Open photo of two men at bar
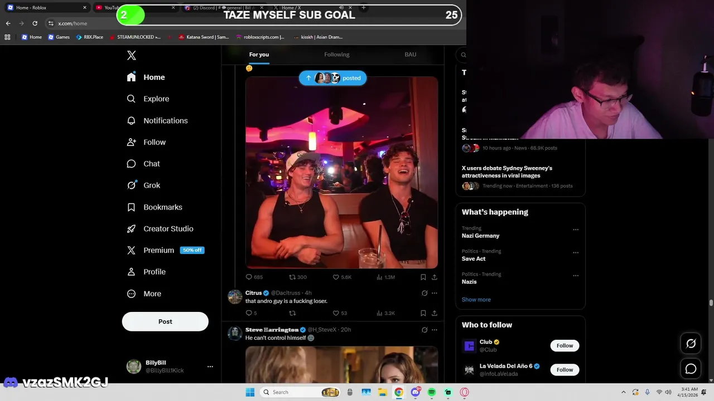Screen dimensions: 714x401 (341, 173)
